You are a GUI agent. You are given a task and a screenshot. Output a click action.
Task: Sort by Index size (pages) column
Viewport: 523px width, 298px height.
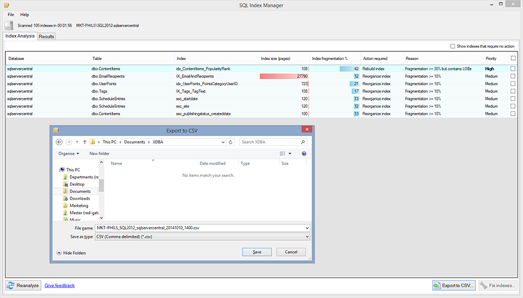[284, 58]
